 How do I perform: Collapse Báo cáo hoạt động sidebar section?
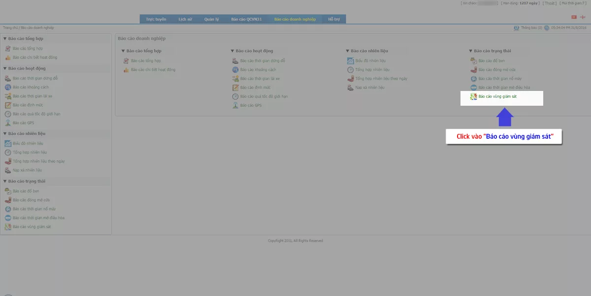[x=5, y=68]
